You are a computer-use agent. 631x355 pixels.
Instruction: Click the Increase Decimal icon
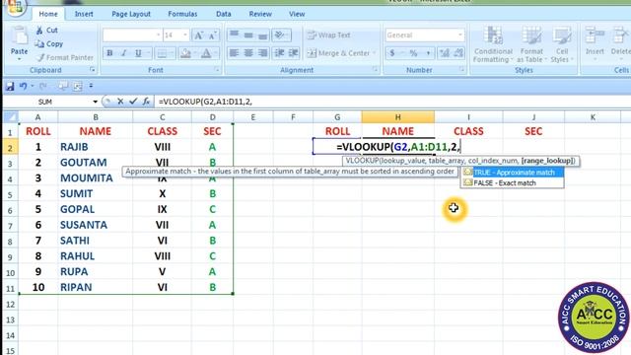point(445,53)
